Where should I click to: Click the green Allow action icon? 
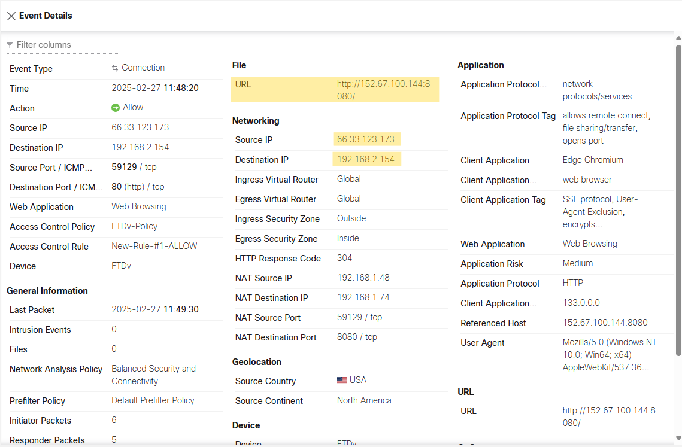[116, 108]
